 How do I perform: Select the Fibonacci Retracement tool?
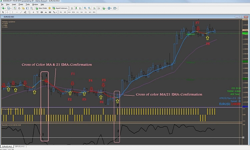click(x=29, y=12)
